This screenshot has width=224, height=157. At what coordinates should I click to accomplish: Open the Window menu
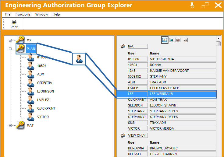(x=41, y=14)
